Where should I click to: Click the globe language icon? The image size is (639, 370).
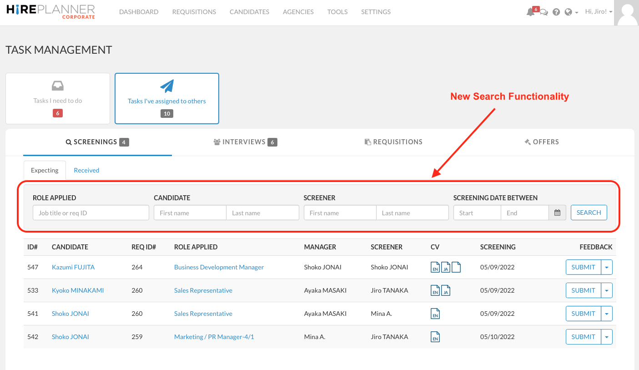569,11
